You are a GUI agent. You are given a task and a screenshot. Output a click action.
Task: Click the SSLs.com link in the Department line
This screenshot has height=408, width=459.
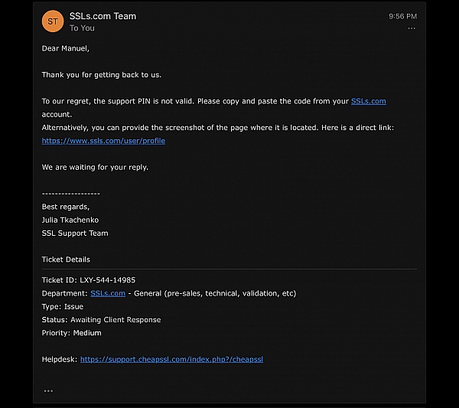[108, 293]
